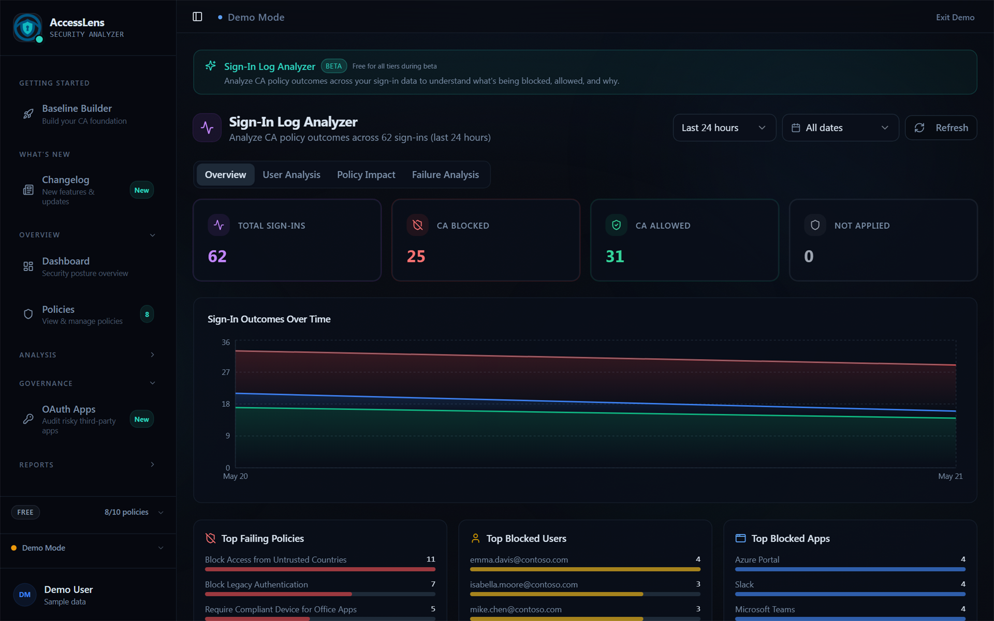Click the Policies shield icon

pyautogui.click(x=28, y=314)
